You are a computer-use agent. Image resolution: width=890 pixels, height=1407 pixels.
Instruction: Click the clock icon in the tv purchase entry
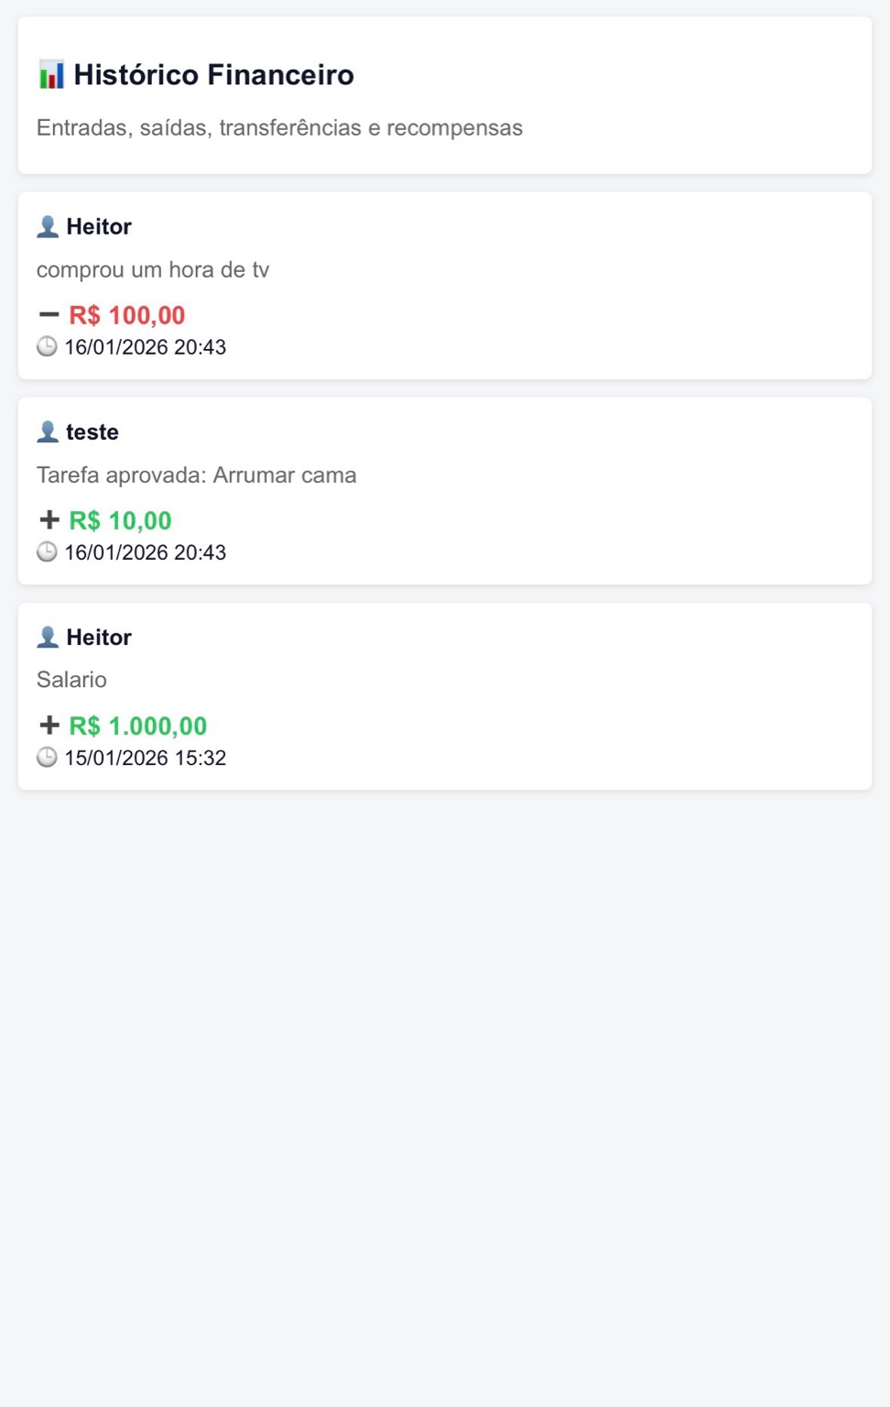[x=47, y=347]
